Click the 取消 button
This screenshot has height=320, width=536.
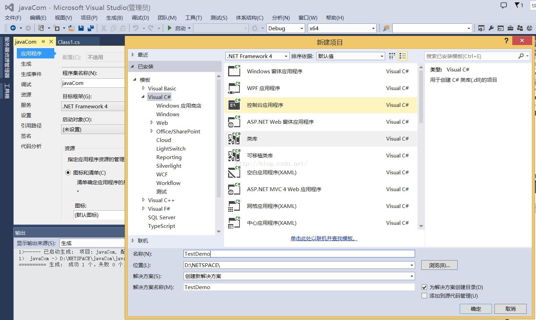tap(510, 309)
